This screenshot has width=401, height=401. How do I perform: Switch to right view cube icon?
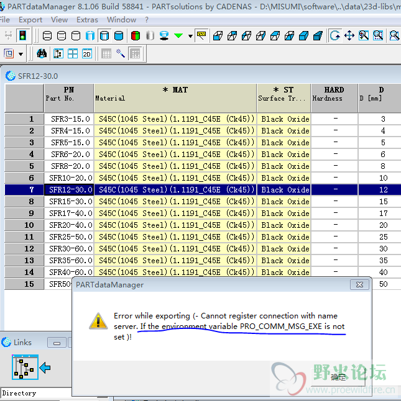[261, 35]
